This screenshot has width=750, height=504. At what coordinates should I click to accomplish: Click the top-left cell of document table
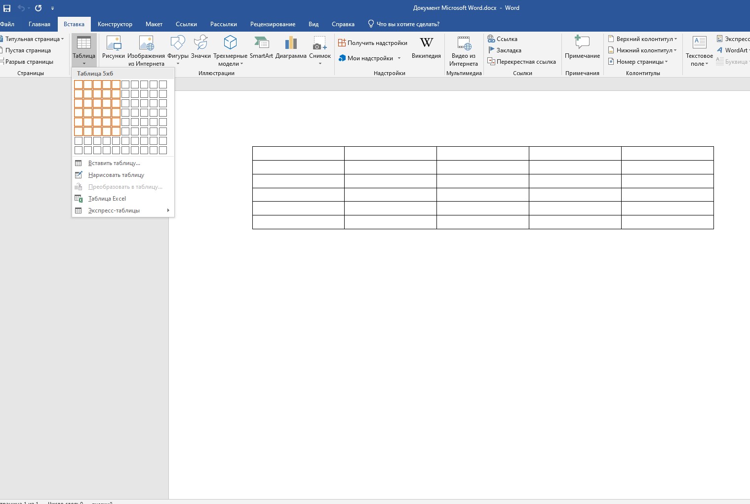point(298,153)
